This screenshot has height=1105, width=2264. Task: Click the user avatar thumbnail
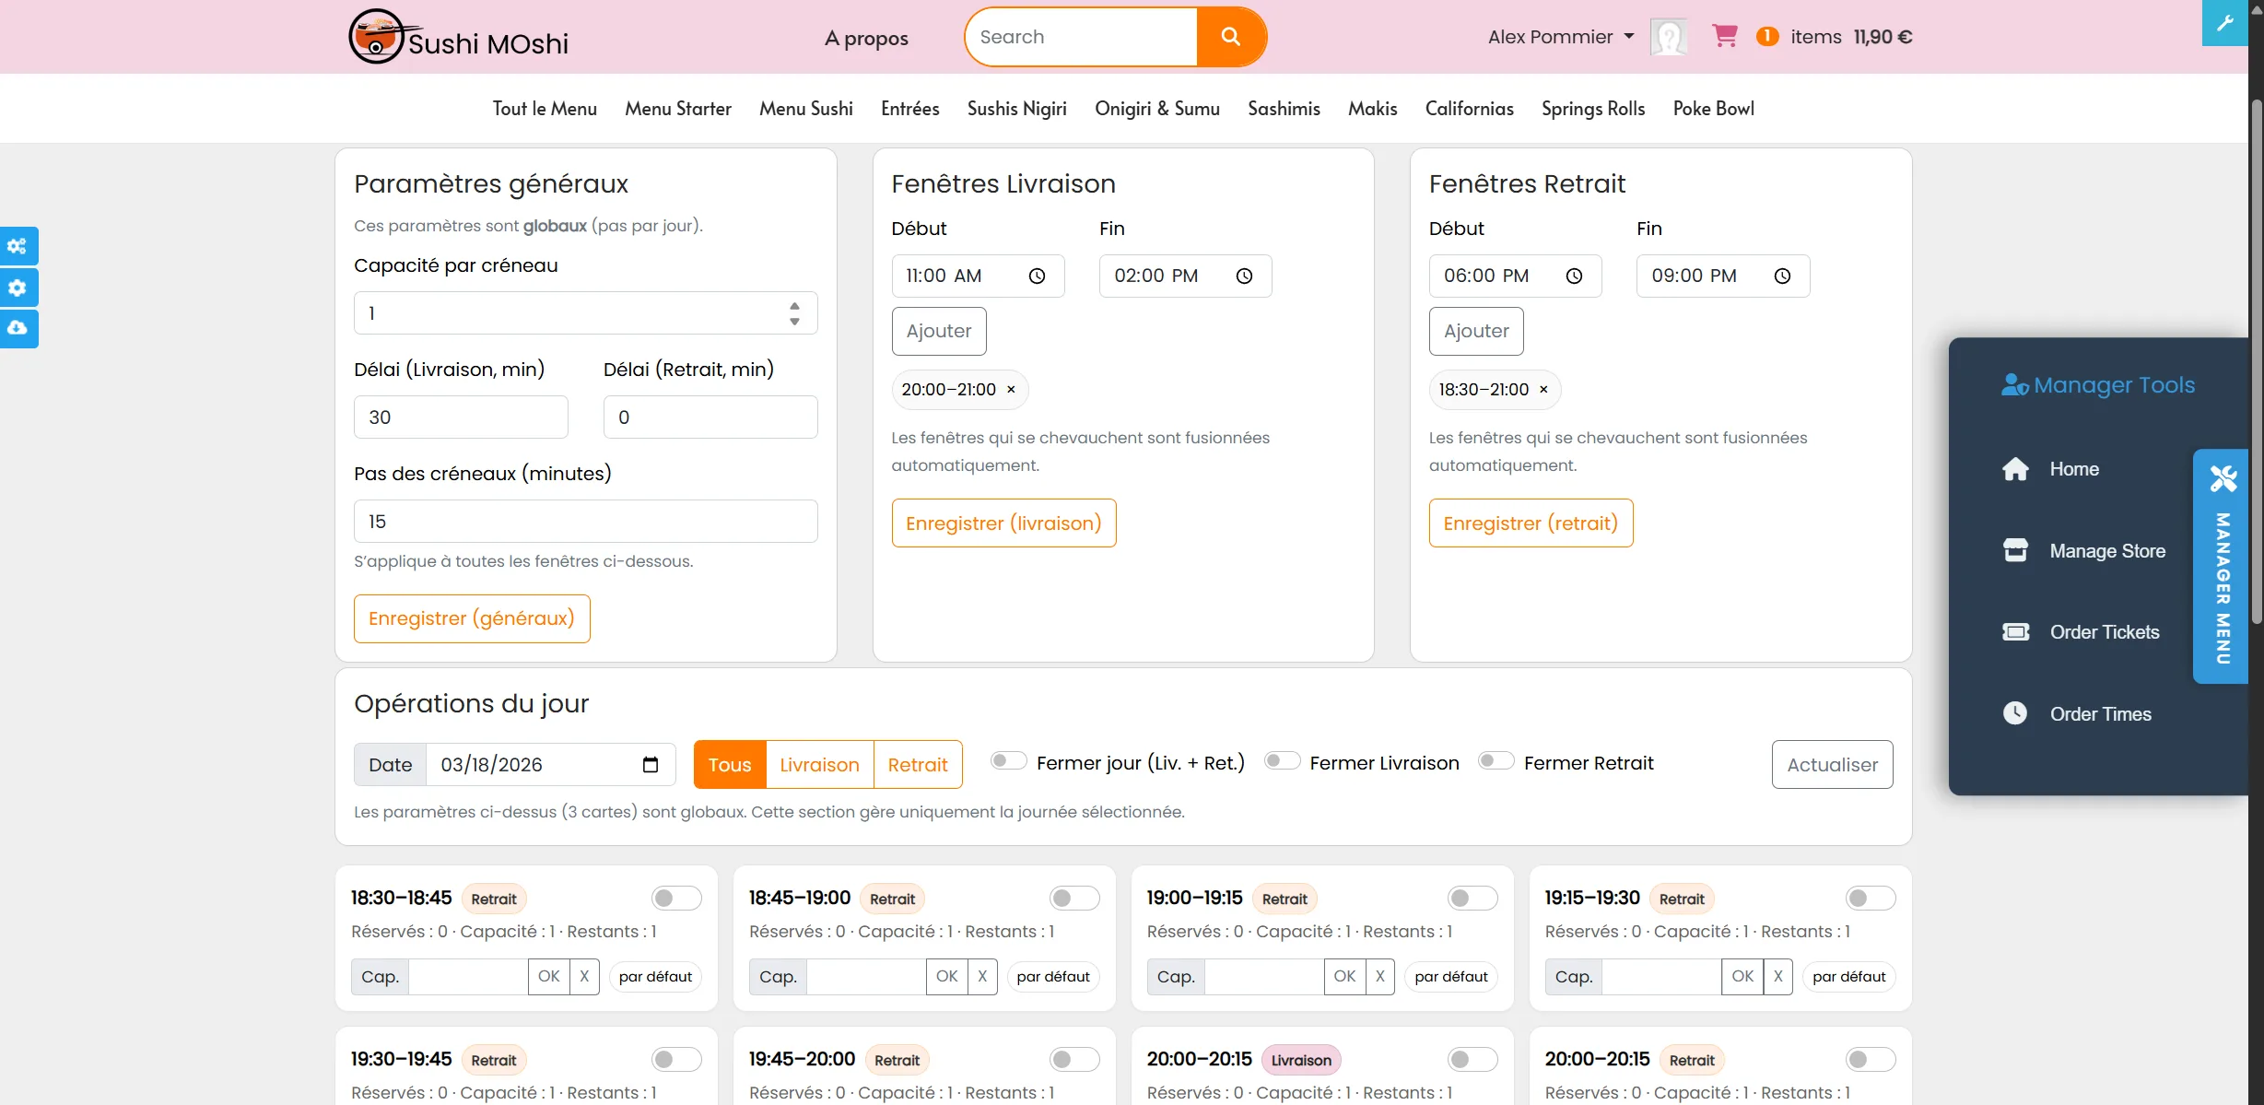[x=1669, y=37]
